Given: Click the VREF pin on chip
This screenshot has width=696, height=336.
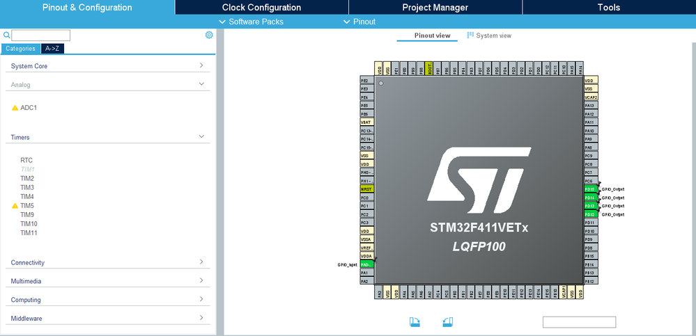Looking at the screenshot, I should click(x=367, y=248).
